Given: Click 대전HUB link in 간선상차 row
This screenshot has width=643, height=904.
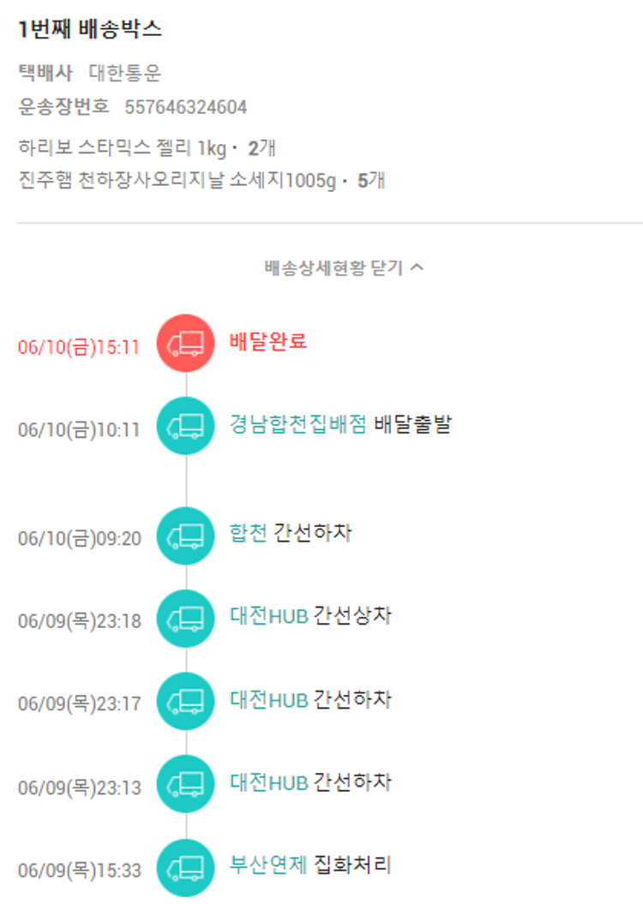Looking at the screenshot, I should tap(268, 616).
